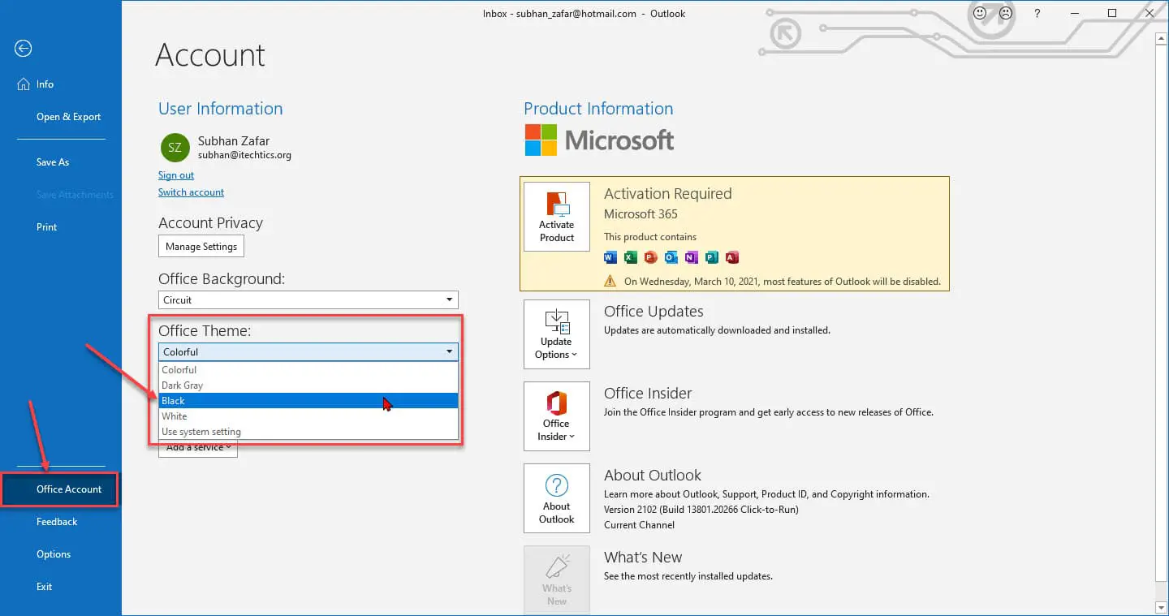This screenshot has height=616, width=1169.
Task: Click the Microsoft logo
Action: pos(599,140)
